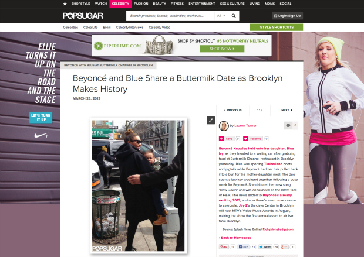The height and width of the screenshot is (257, 364).
Task: Click the search products input field
Action: (170, 16)
